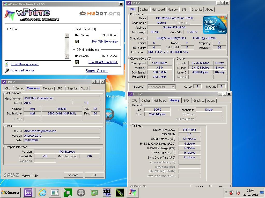Click the 82801GHM (ICH7-M/U) southbridge value
The width and height of the screenshot is (265, 198).
(62, 113)
